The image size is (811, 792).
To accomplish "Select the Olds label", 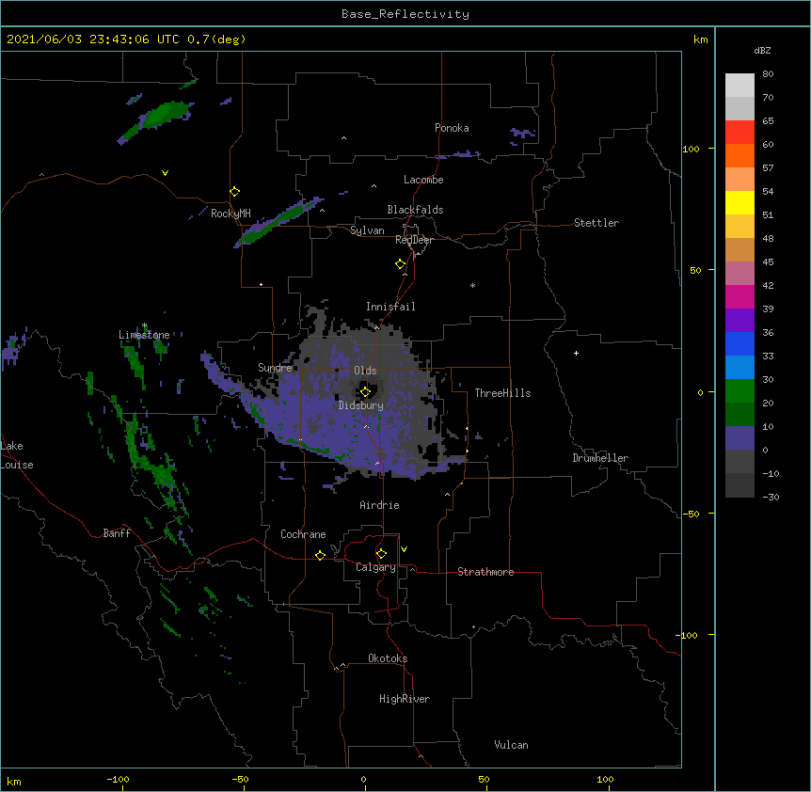I will point(365,371).
